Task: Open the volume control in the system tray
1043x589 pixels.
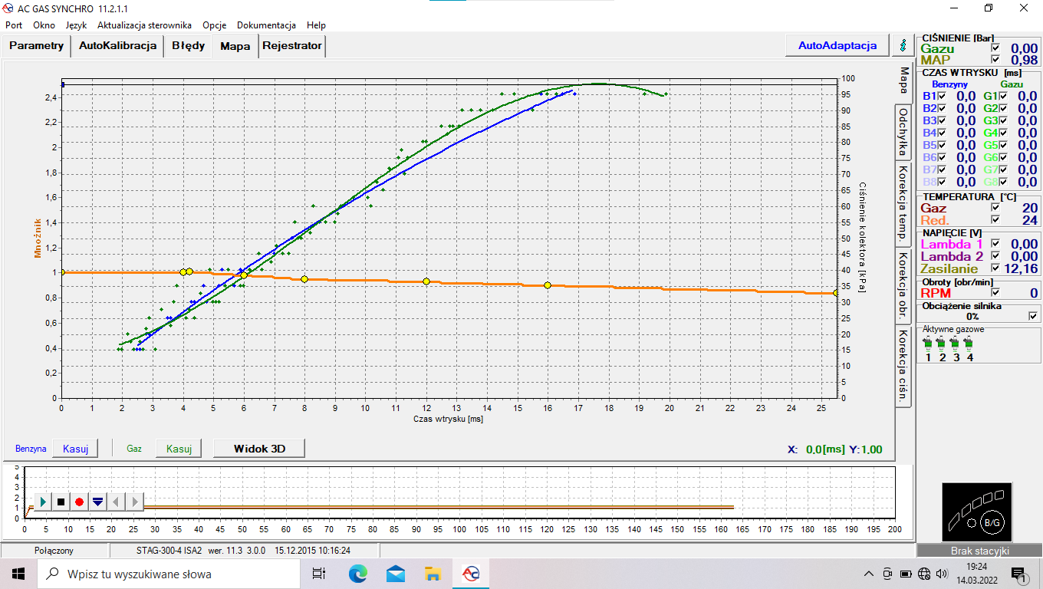Action: [x=941, y=574]
